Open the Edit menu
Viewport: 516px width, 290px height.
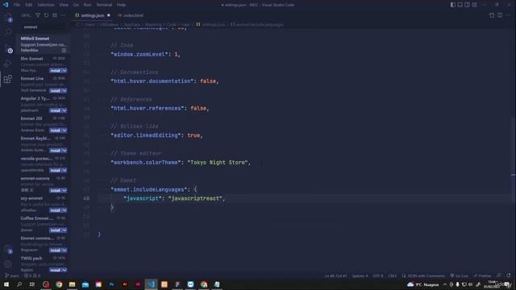pos(29,5)
